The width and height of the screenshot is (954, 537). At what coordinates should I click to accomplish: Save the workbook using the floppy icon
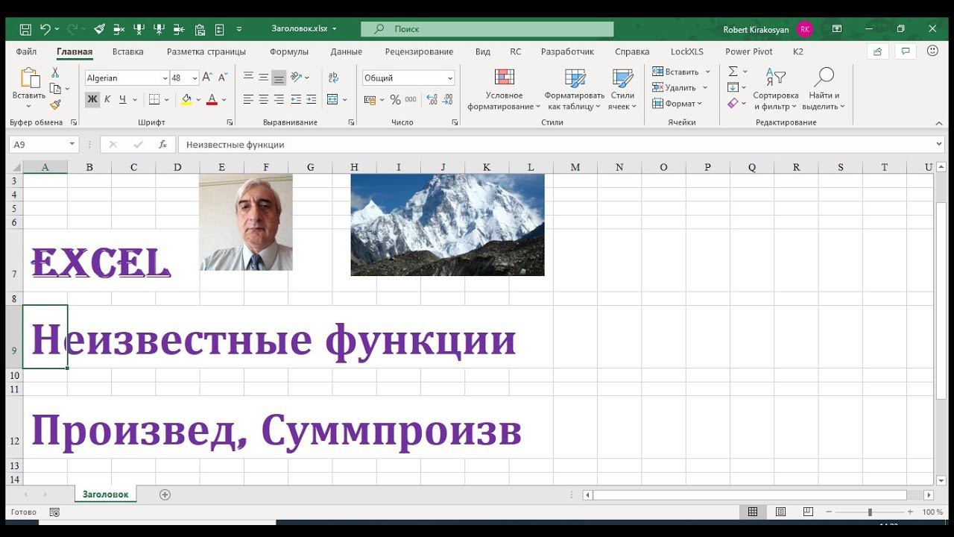click(25, 29)
